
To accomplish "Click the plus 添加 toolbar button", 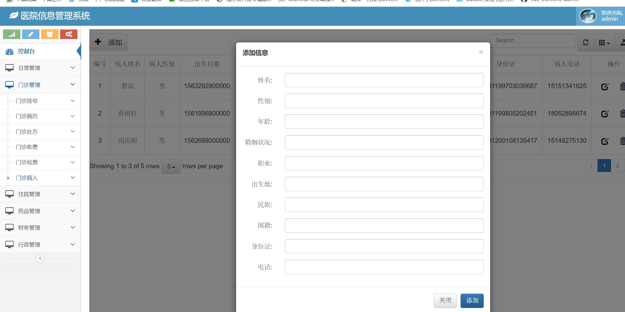I will pos(108,42).
